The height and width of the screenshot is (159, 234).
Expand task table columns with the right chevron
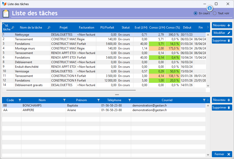coord(208,28)
